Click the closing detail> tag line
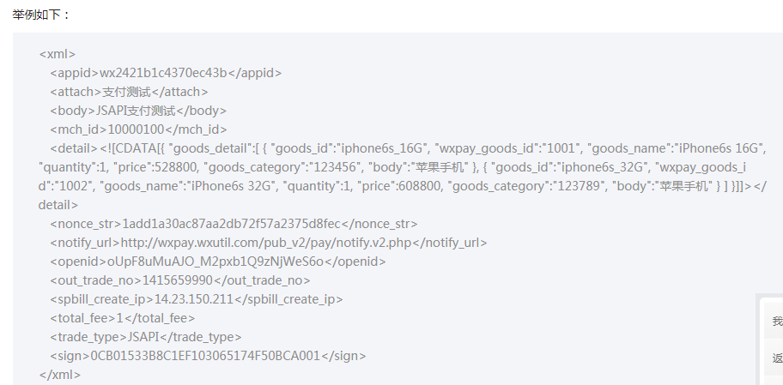Screen dimensions: 783x385 tap(58, 205)
